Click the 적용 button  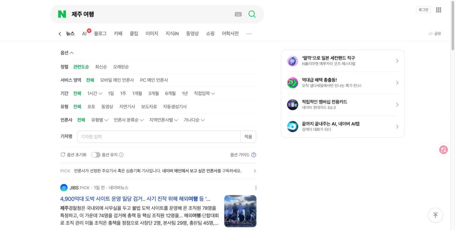[248, 137]
